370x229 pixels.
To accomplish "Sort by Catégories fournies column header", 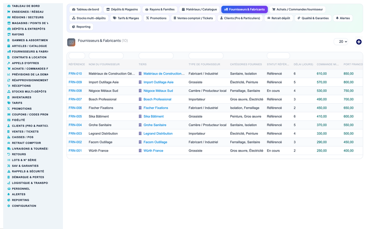I will pos(246,64).
